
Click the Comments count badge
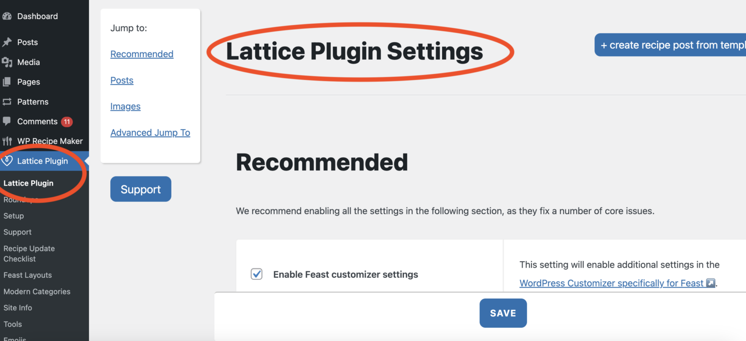[66, 121]
